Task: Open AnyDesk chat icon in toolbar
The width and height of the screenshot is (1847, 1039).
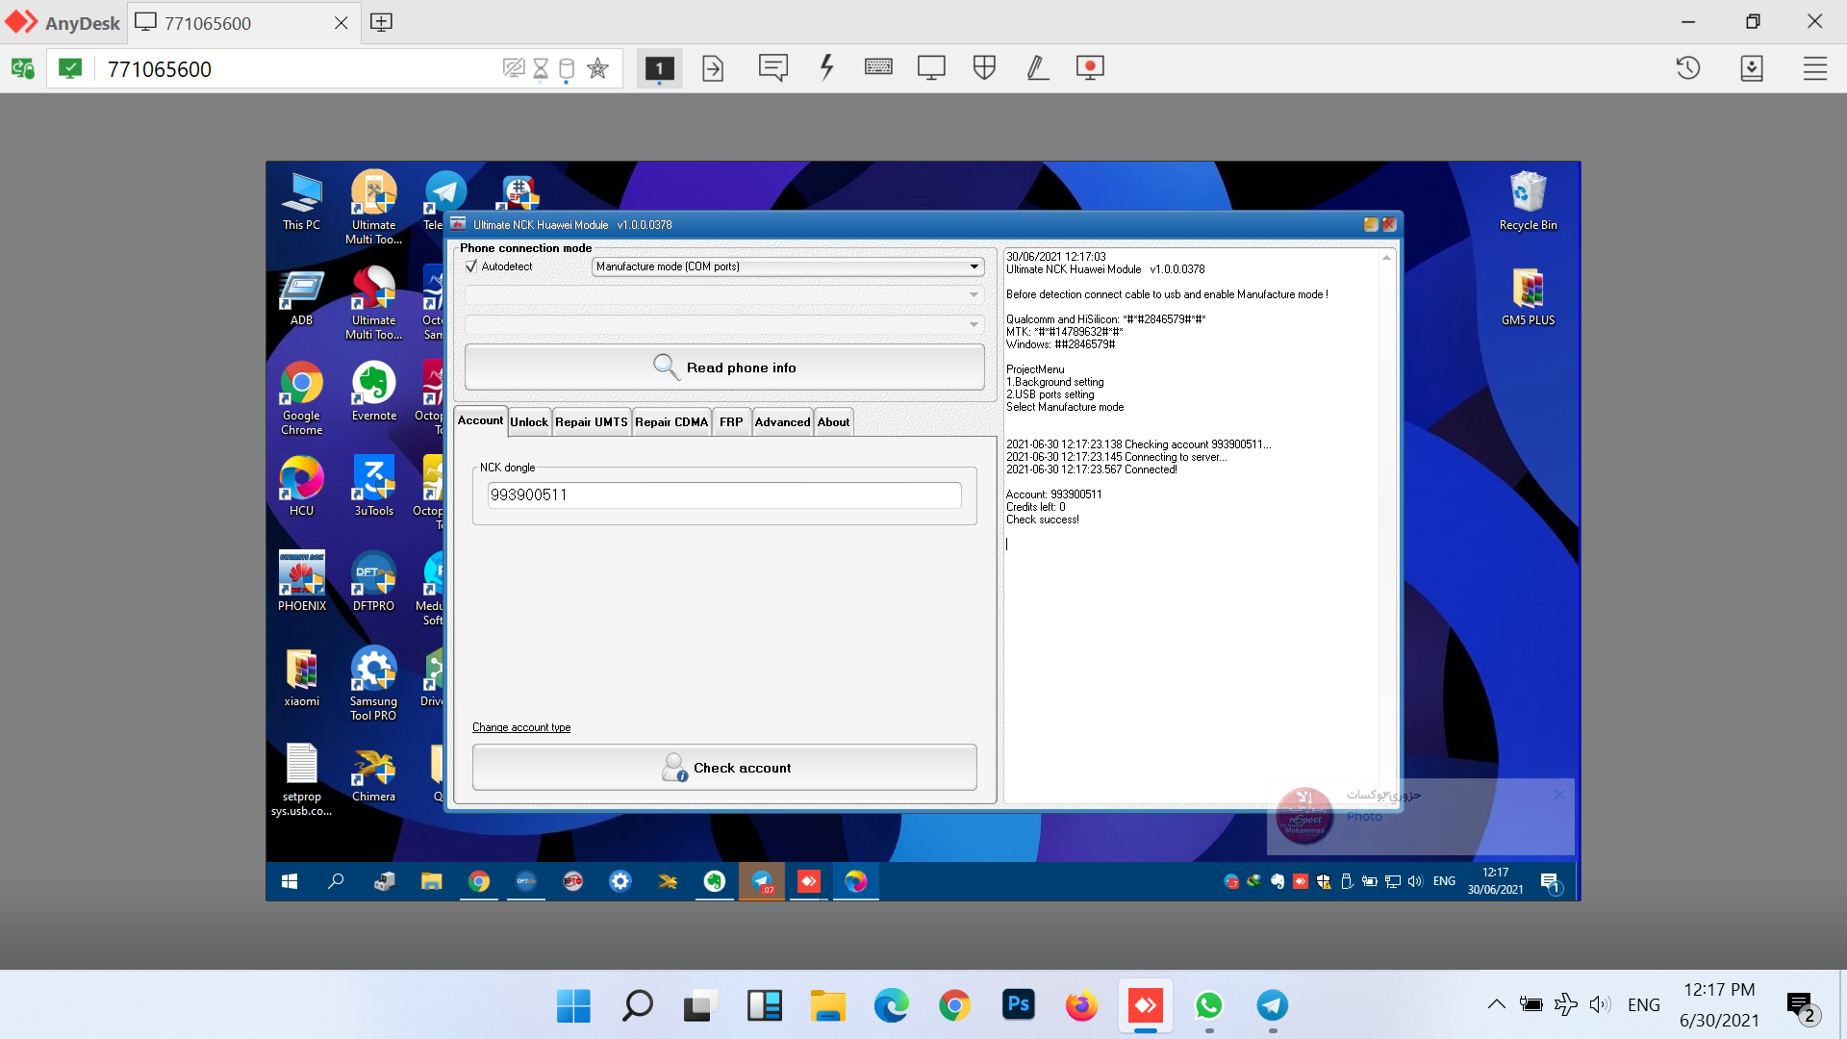Action: 772,68
